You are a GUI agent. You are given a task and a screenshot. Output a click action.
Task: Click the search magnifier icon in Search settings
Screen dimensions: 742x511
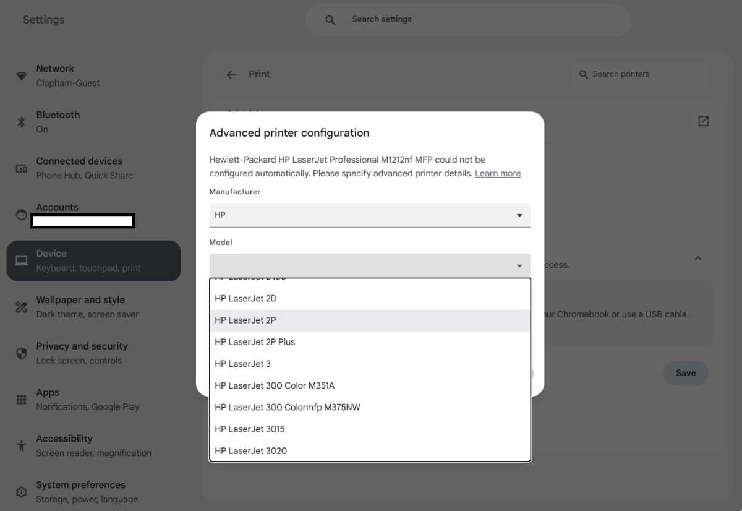(330, 20)
